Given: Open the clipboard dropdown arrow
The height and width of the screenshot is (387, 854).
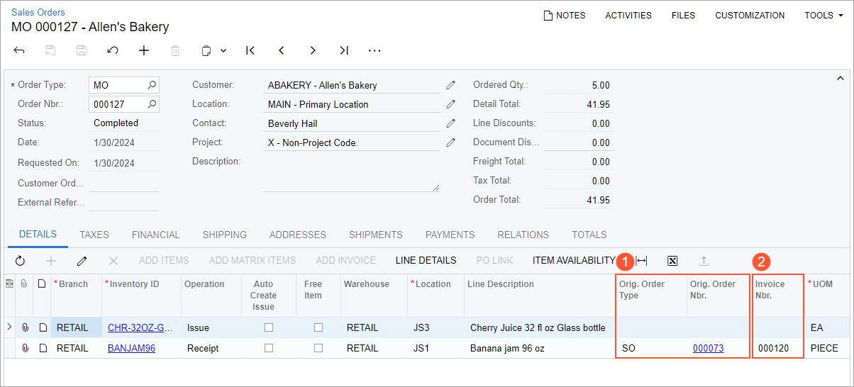Looking at the screenshot, I should click(223, 50).
